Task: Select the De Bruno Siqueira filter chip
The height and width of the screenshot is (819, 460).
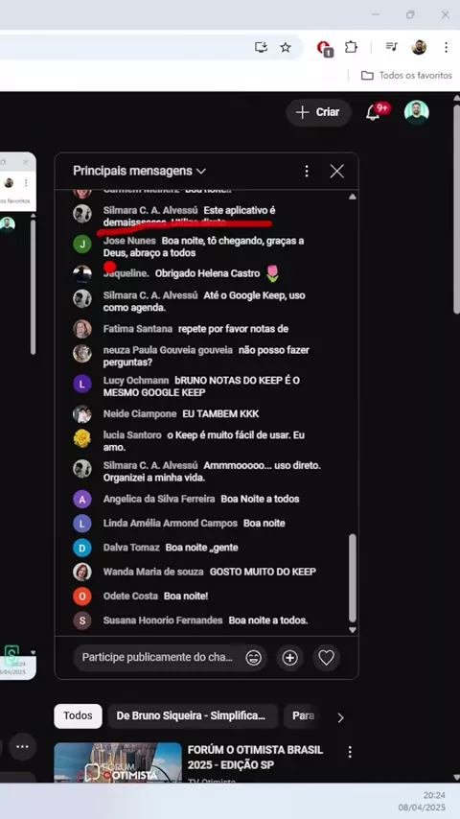Action: tap(192, 715)
